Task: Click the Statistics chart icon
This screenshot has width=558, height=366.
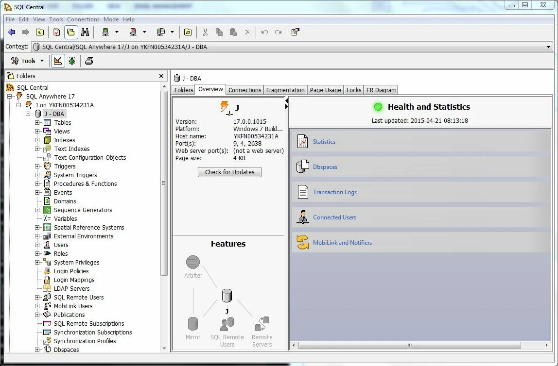Action: click(x=302, y=141)
